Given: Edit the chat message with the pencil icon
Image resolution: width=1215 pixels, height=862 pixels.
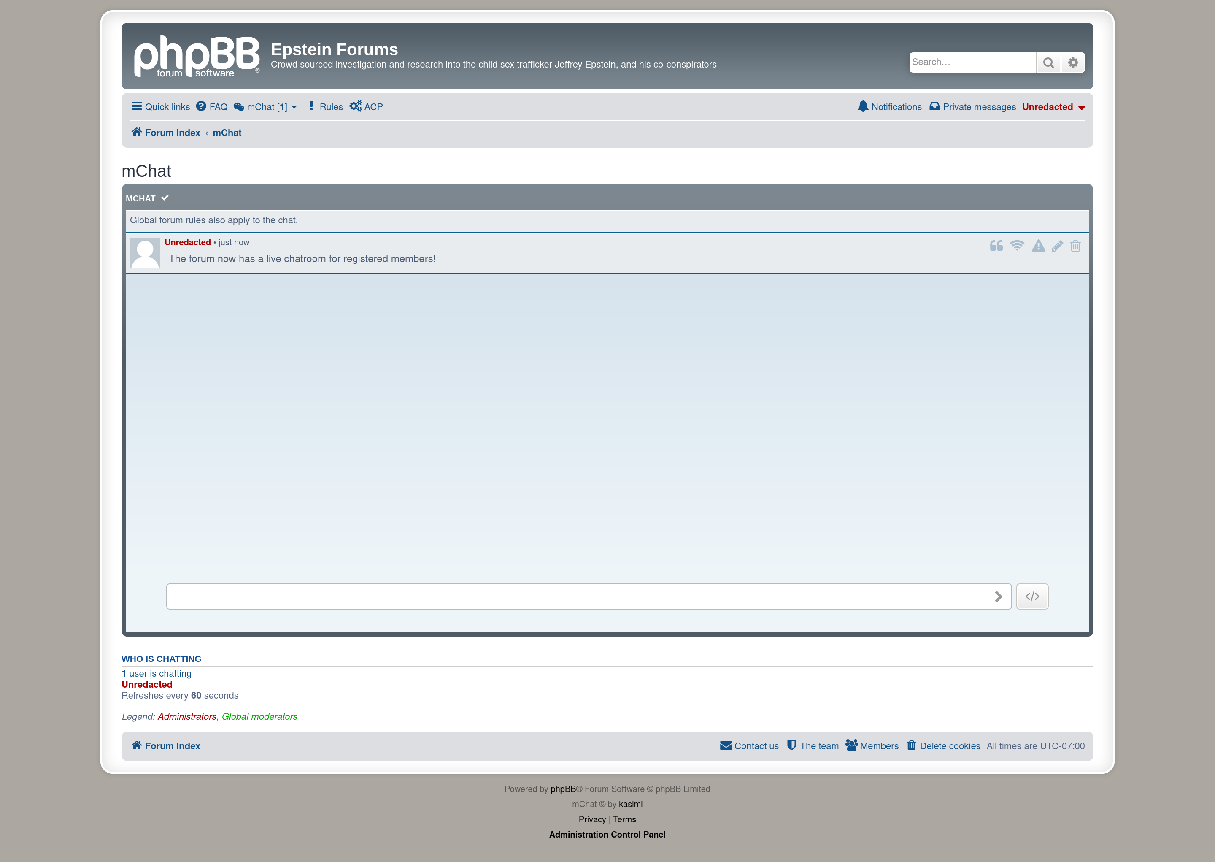Looking at the screenshot, I should pyautogui.click(x=1057, y=246).
